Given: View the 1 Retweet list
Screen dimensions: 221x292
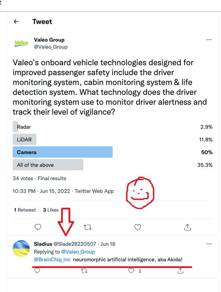Looking at the screenshot, I should pos(25,210).
